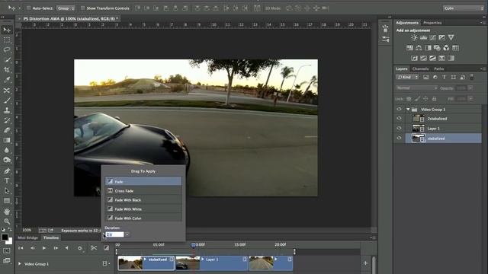
Task: Select the Crop tool
Action: click(x=7, y=70)
